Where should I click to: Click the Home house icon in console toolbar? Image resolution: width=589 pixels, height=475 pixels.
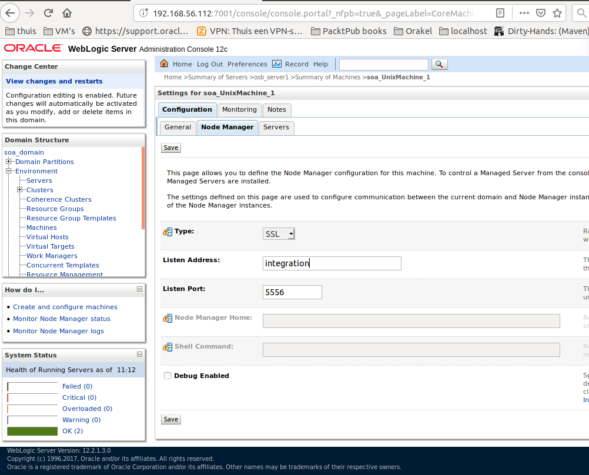pos(164,64)
